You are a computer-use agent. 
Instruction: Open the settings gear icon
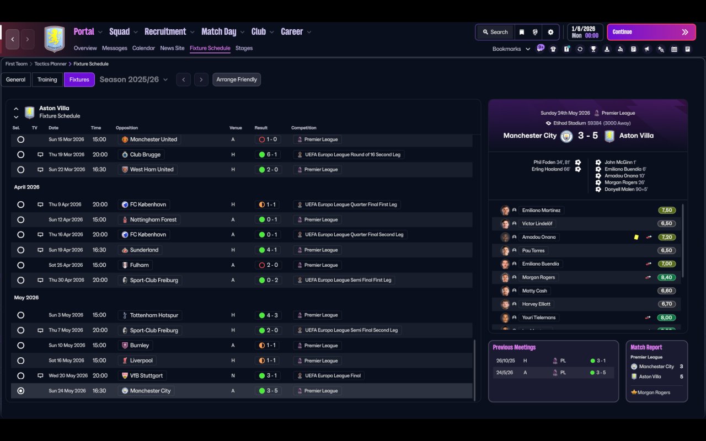tap(550, 32)
